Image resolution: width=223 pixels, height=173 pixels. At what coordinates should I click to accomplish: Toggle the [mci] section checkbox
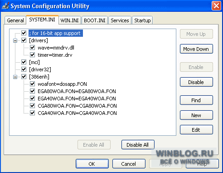pos(24,62)
